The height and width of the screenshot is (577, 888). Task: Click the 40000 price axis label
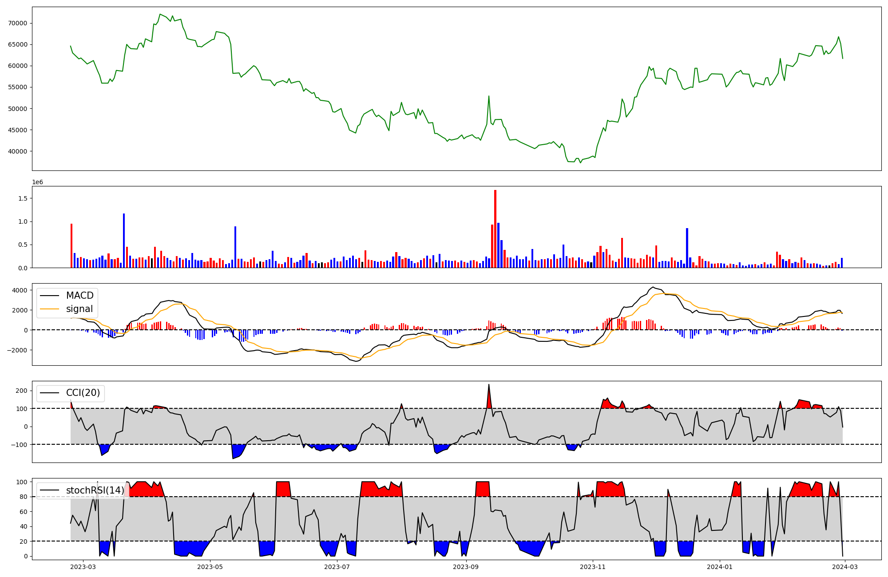18,151
